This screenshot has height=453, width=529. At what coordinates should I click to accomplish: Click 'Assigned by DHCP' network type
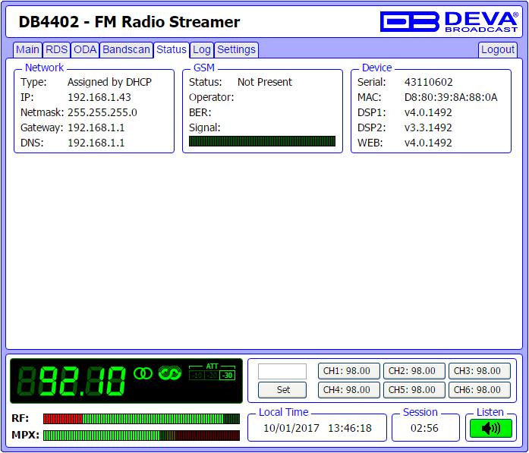[x=109, y=82]
